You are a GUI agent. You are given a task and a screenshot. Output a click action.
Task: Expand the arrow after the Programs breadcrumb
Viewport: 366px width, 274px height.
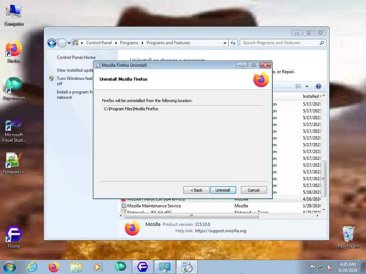[x=142, y=43]
